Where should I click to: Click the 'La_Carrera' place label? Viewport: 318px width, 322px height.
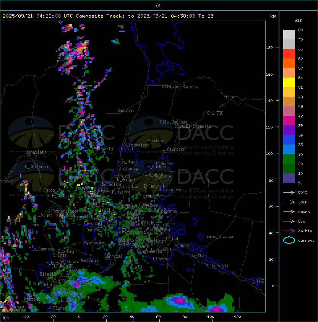pyautogui.click(x=43, y=249)
